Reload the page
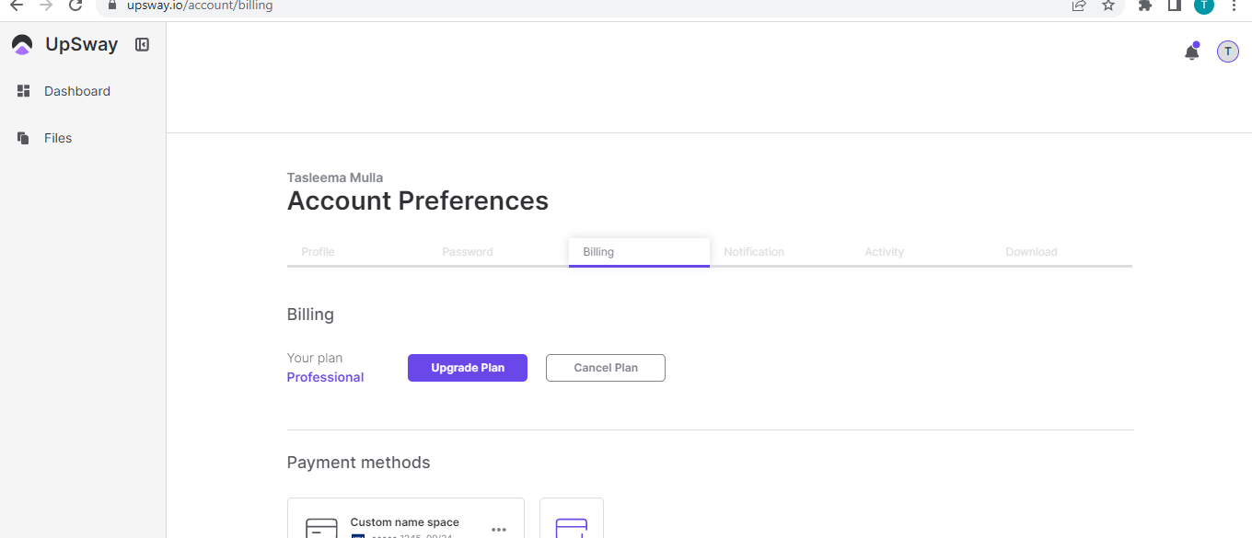The width and height of the screenshot is (1252, 538). 75,6
